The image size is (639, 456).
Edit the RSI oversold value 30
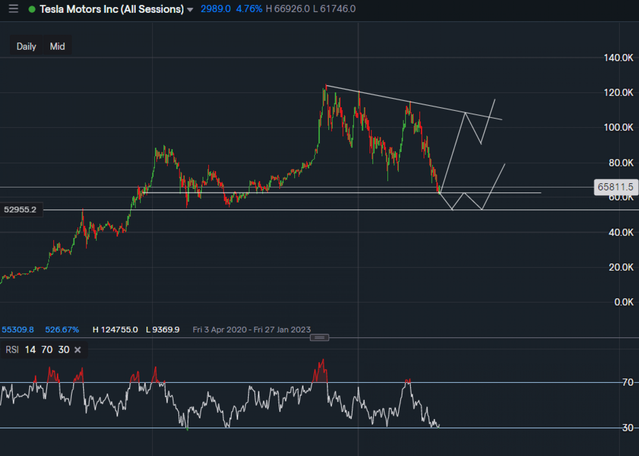tap(64, 350)
